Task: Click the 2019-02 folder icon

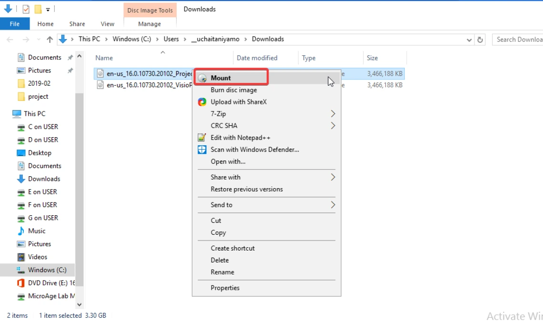Action: pos(21,83)
